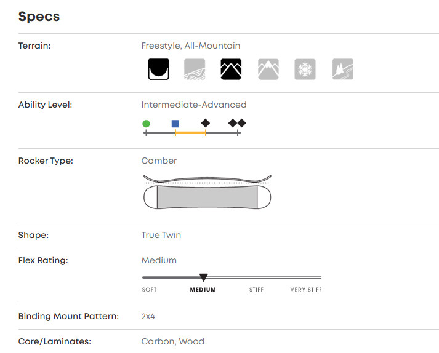This screenshot has width=439, height=353.
Task: Click the flex rating triangle slider handle
Action: pos(203,278)
